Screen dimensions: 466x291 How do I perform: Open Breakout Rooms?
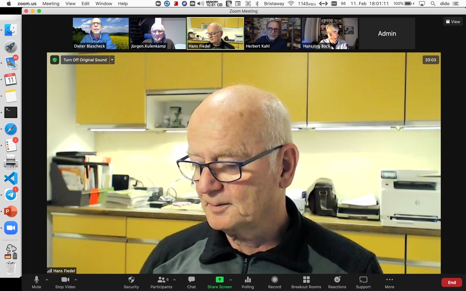[306, 282]
